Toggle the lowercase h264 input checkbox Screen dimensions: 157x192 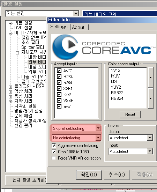pos(59,82)
